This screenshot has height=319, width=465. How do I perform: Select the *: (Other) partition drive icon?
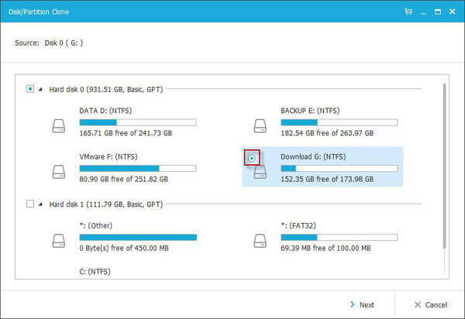(59, 241)
